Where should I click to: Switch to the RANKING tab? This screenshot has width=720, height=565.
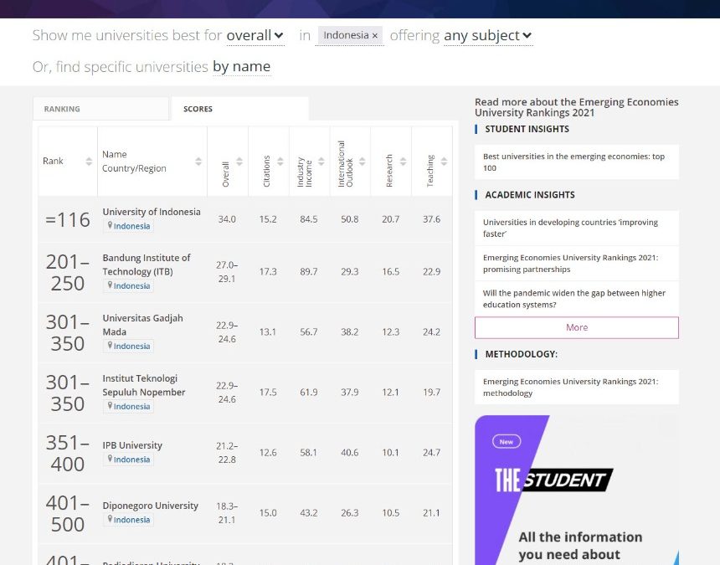pyautogui.click(x=100, y=109)
